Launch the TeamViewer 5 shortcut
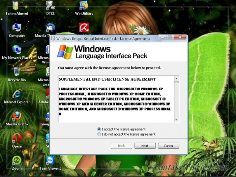 (x=50, y=160)
